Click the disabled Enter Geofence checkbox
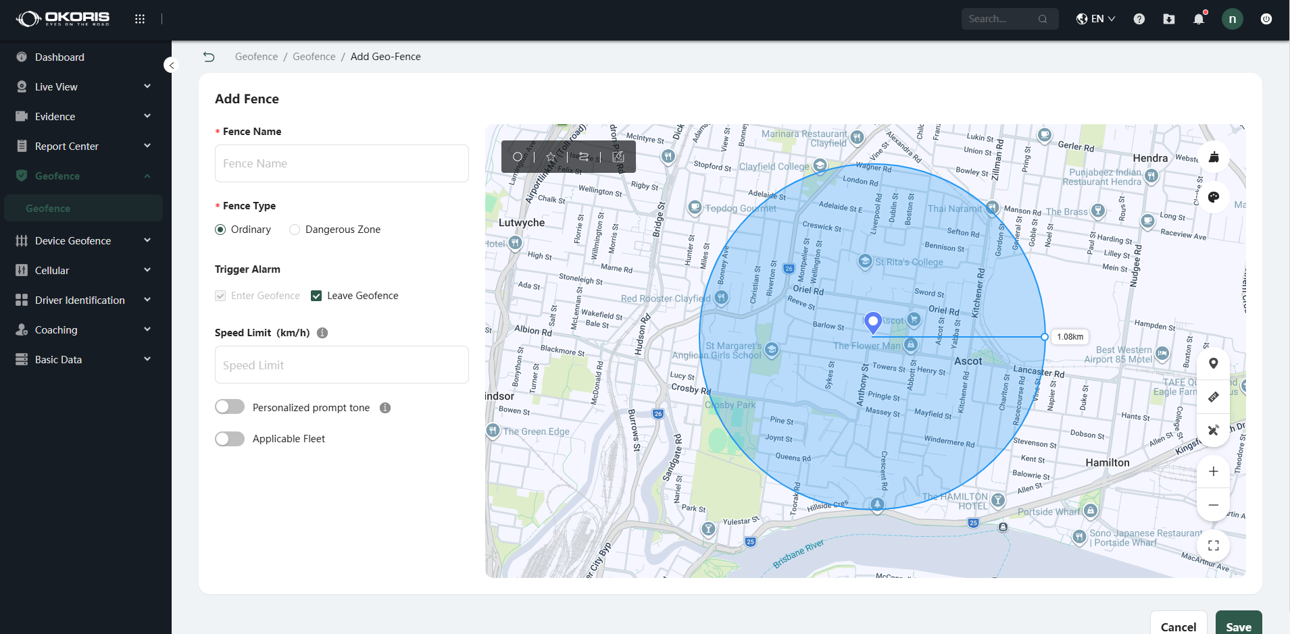1290x634 pixels. [220, 296]
